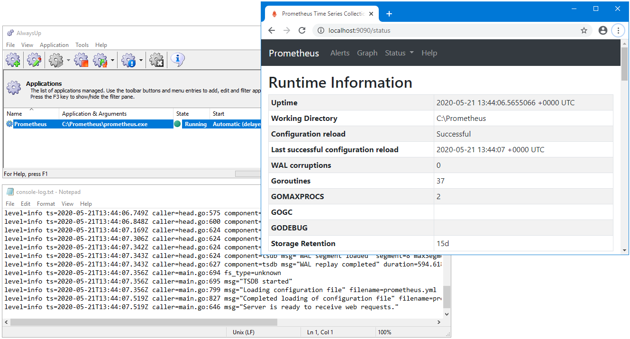Close the Prometheus Time Series browser tab

coord(372,14)
